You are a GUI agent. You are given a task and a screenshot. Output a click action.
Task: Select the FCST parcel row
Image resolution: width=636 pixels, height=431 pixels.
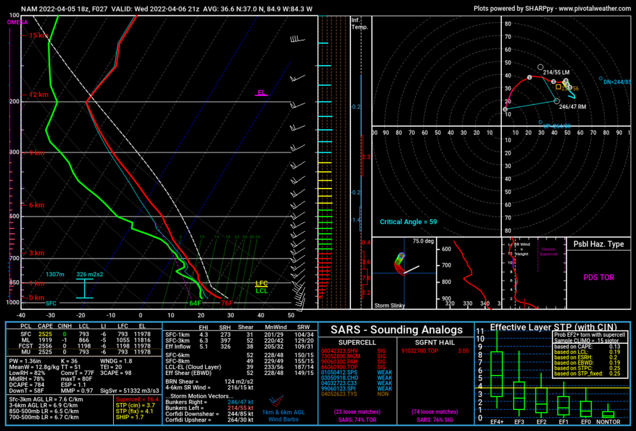point(85,346)
